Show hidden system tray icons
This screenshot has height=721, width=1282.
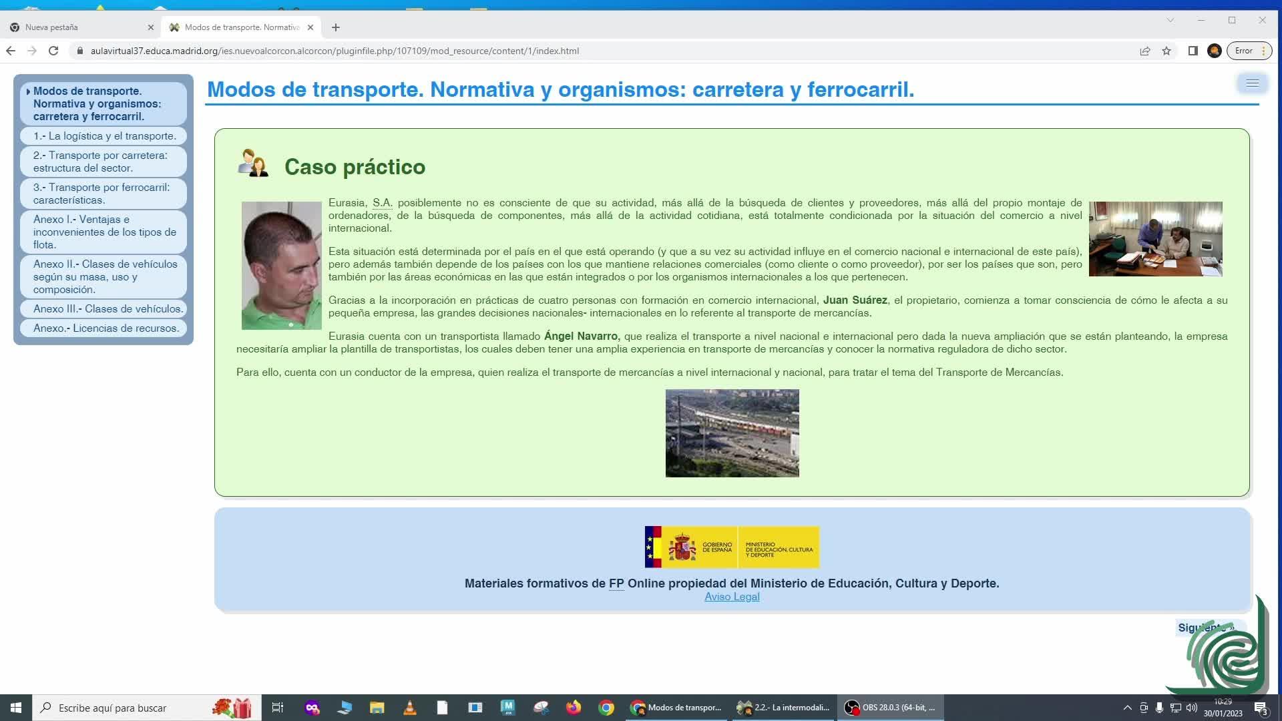(x=1128, y=708)
